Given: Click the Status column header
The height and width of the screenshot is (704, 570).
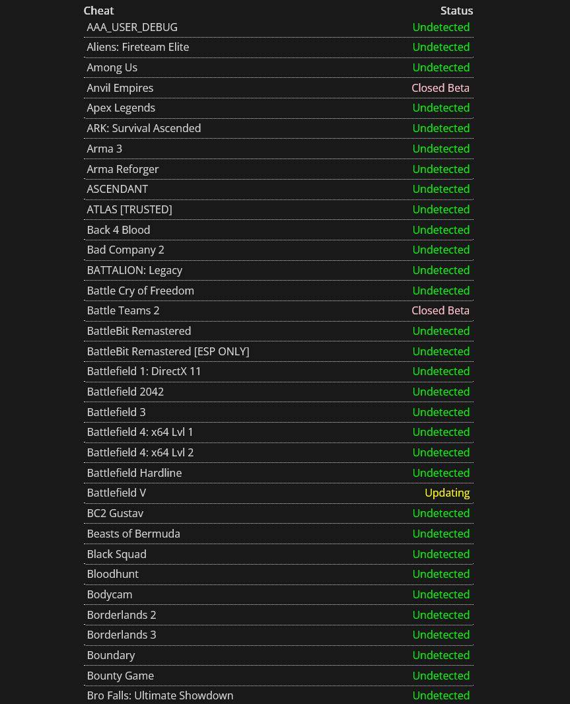Looking at the screenshot, I should [456, 11].
